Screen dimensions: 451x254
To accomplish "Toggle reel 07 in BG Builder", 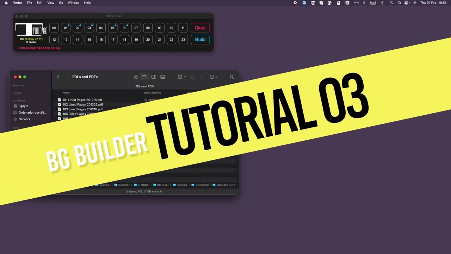I will (x=136, y=28).
